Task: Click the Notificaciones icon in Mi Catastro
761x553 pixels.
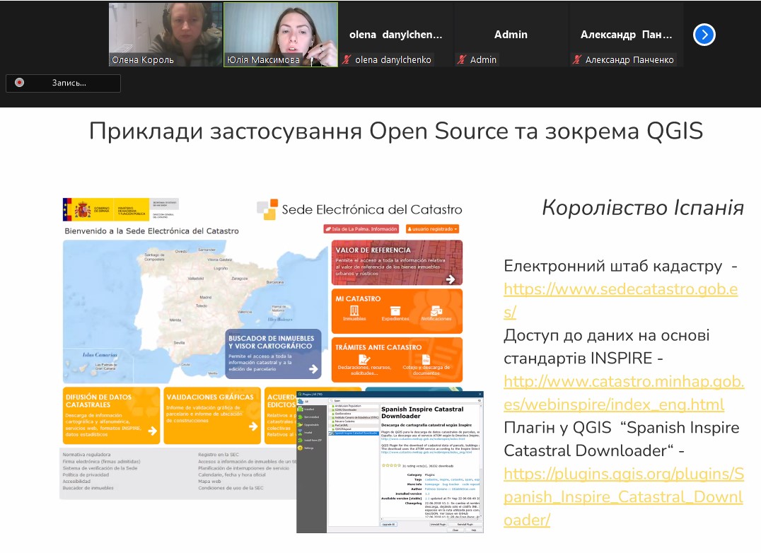Action: (x=436, y=311)
